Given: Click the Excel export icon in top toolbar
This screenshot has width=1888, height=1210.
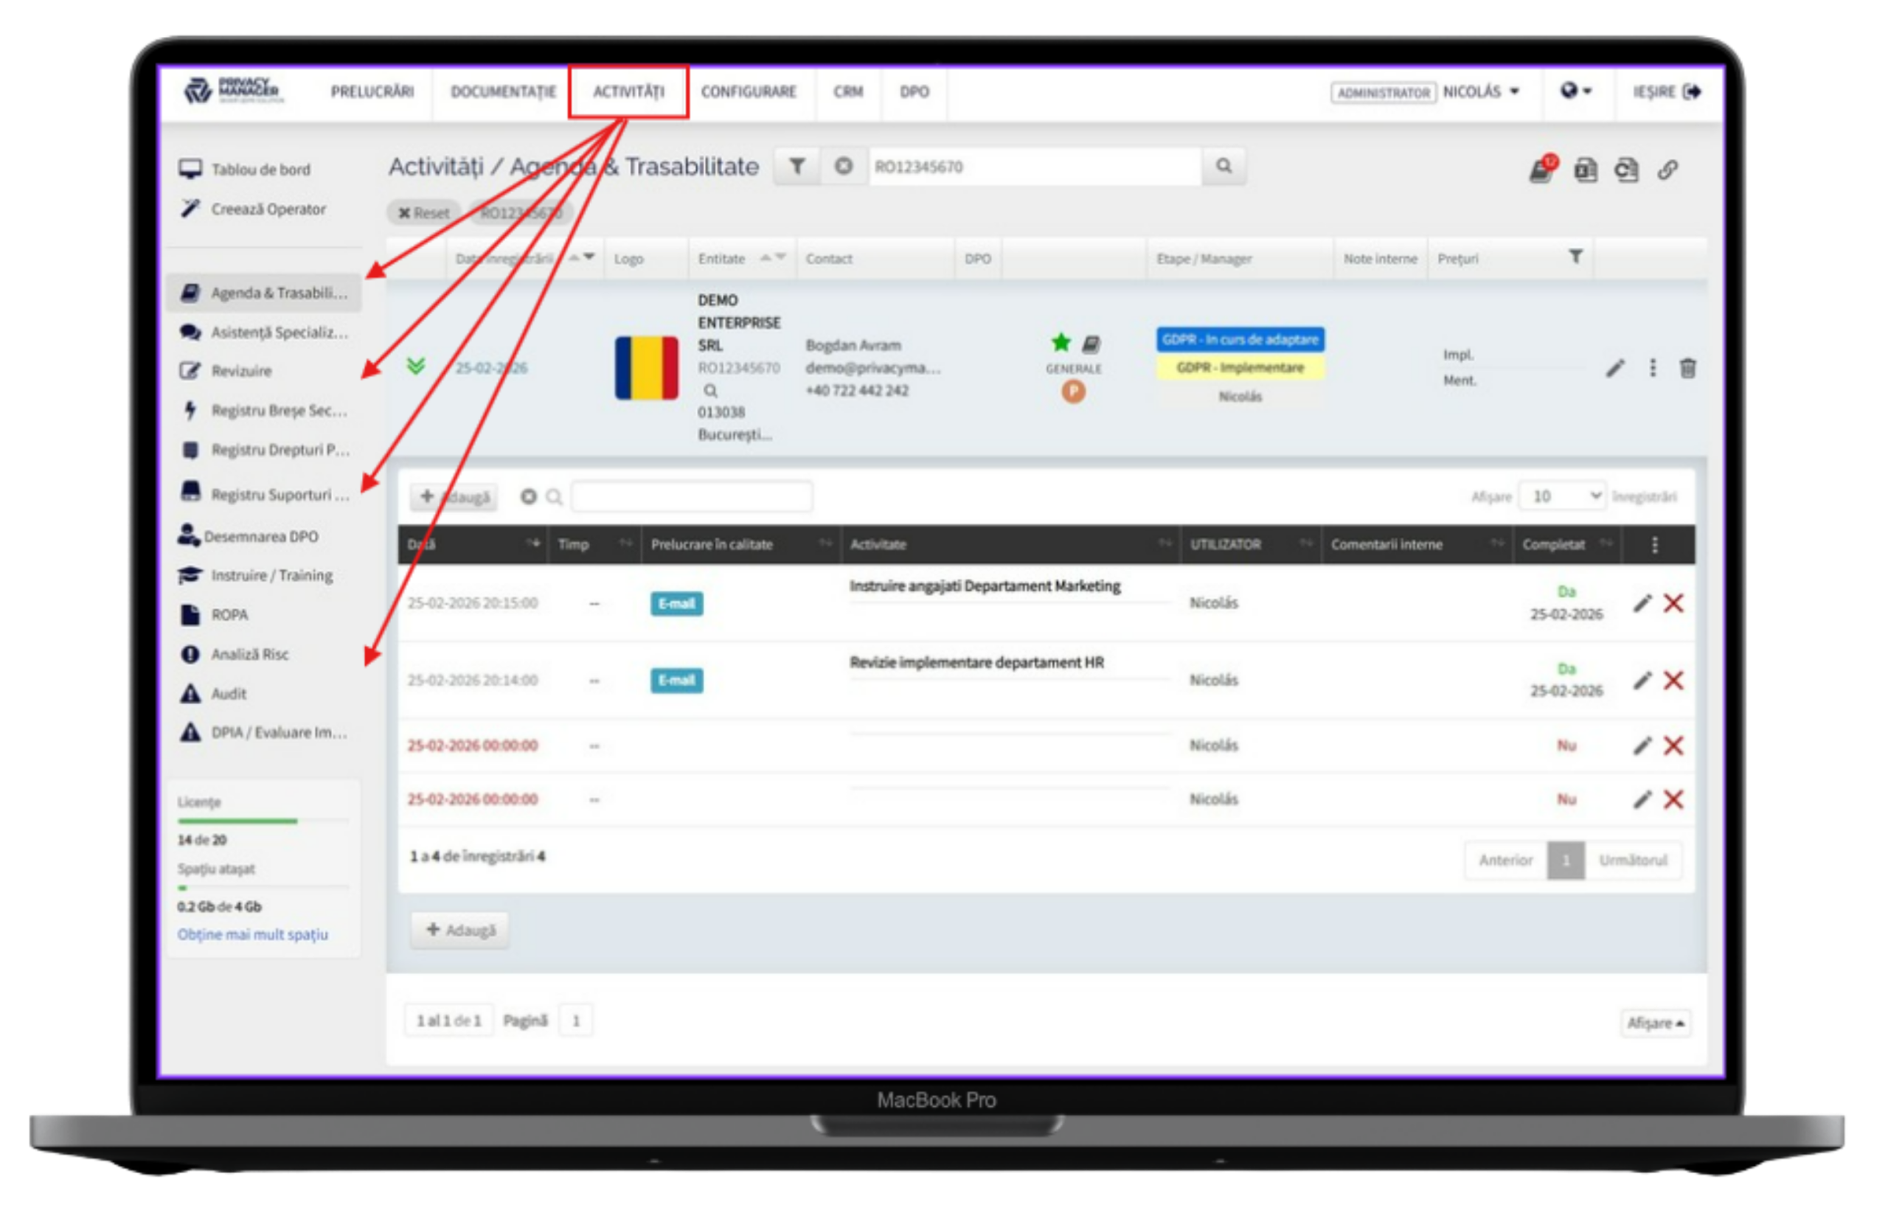Looking at the screenshot, I should point(1585,170).
